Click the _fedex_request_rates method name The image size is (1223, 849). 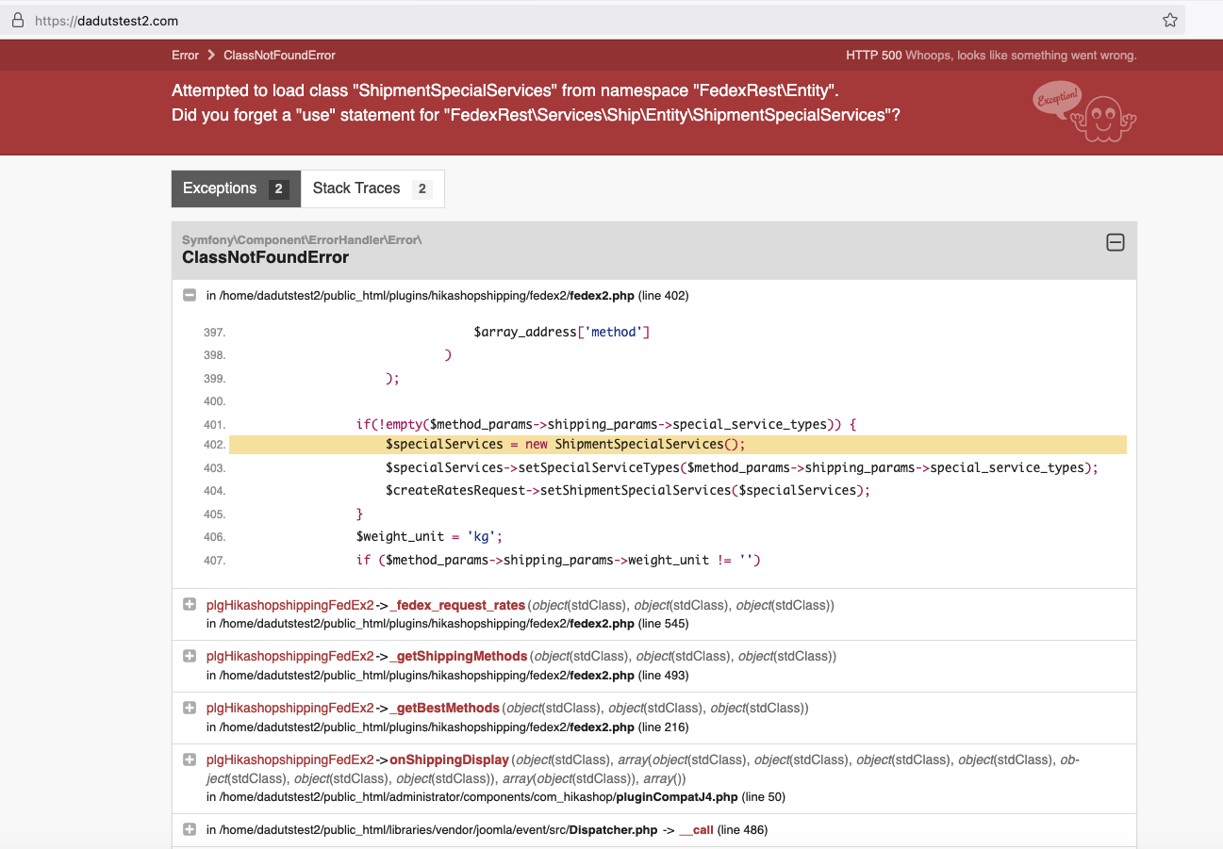tap(457, 605)
